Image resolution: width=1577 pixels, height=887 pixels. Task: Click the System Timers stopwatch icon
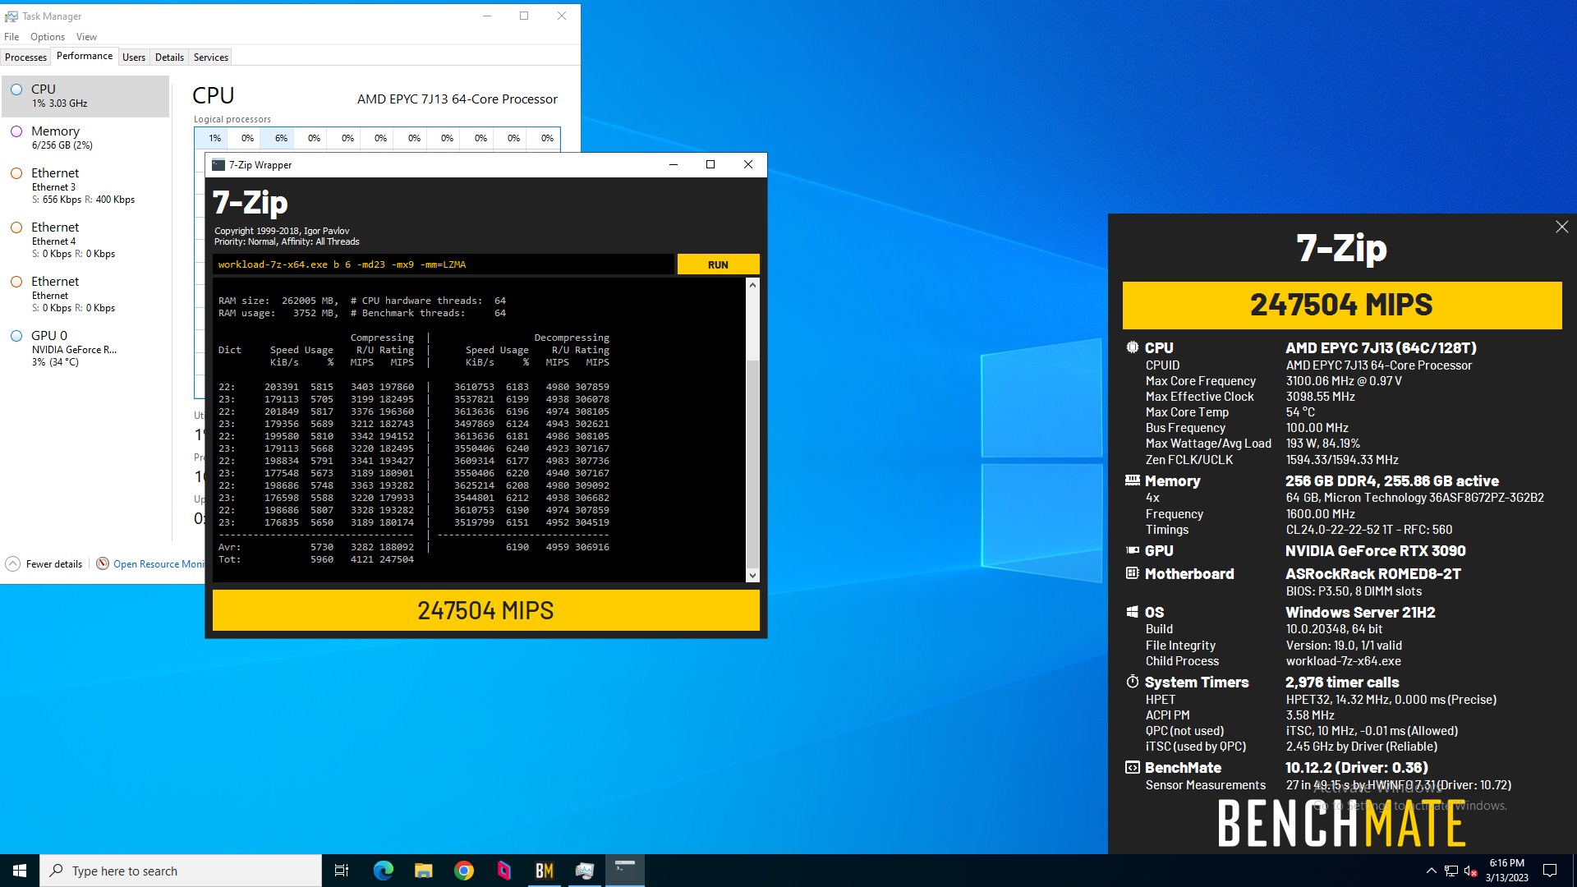point(1133,682)
